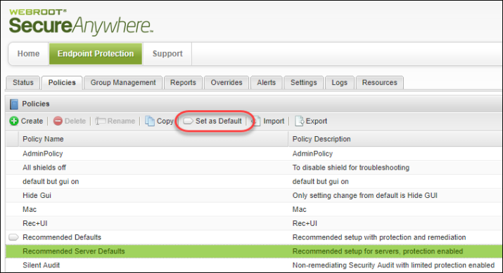The image size is (503, 273).
Task: Click the blue Policies book icon
Action: 14,104
